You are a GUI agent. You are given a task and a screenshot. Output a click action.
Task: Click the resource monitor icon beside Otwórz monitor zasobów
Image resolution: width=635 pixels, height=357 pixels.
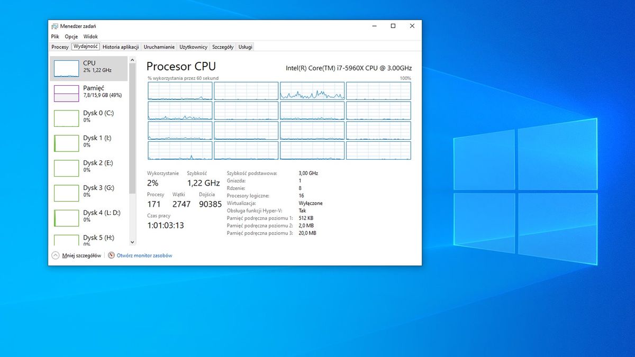click(x=111, y=255)
